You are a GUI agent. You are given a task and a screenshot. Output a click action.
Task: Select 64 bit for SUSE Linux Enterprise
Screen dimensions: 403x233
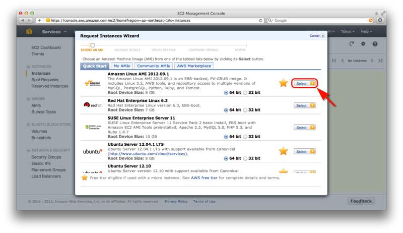(x=226, y=137)
